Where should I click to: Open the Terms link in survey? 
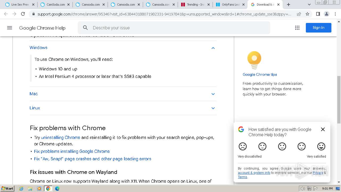point(242,177)
